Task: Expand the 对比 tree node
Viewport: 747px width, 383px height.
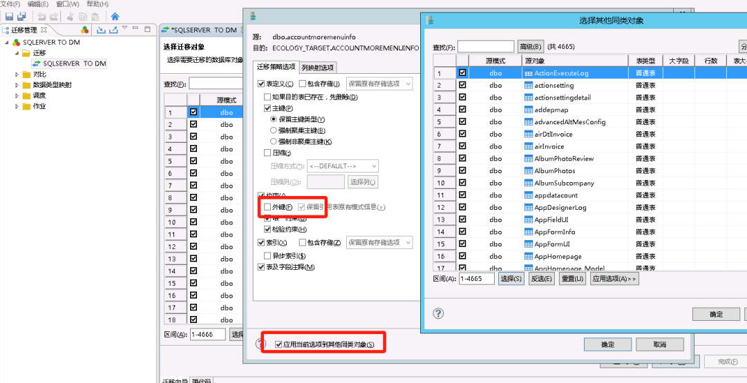Action: coord(17,75)
